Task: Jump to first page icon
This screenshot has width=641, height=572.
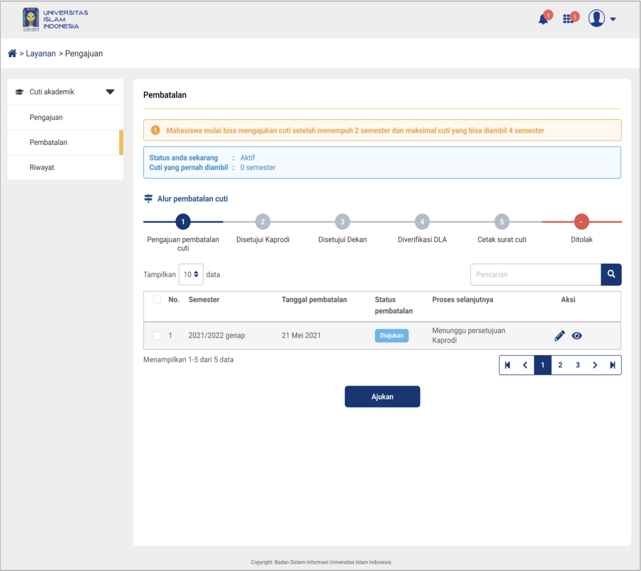Action: click(507, 365)
